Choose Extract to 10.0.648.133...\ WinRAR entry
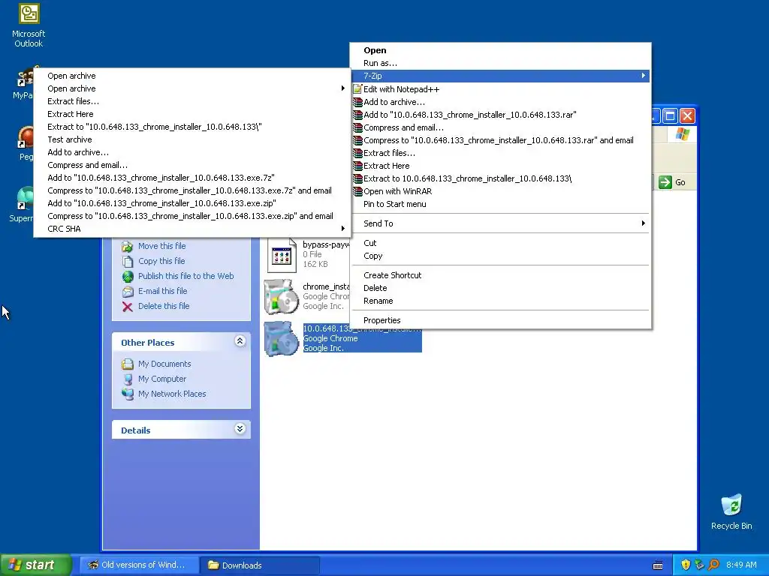This screenshot has height=576, width=769. click(501, 178)
